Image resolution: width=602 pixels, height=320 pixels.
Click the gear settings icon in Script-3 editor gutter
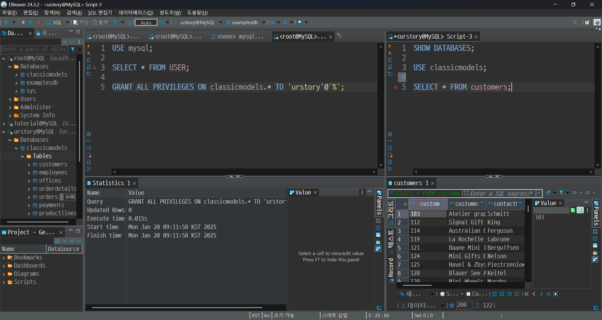point(390,134)
